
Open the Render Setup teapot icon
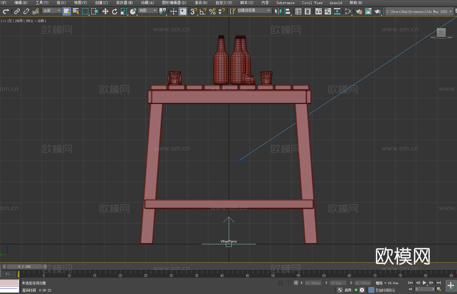(359, 11)
